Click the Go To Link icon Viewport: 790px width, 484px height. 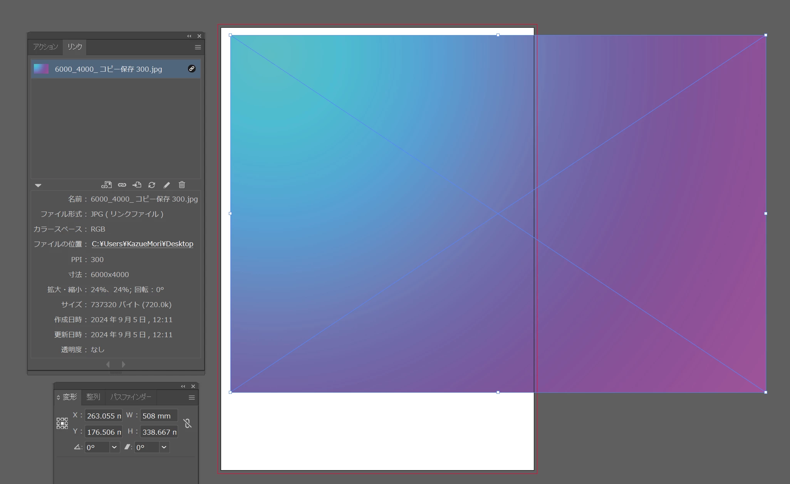pos(137,185)
